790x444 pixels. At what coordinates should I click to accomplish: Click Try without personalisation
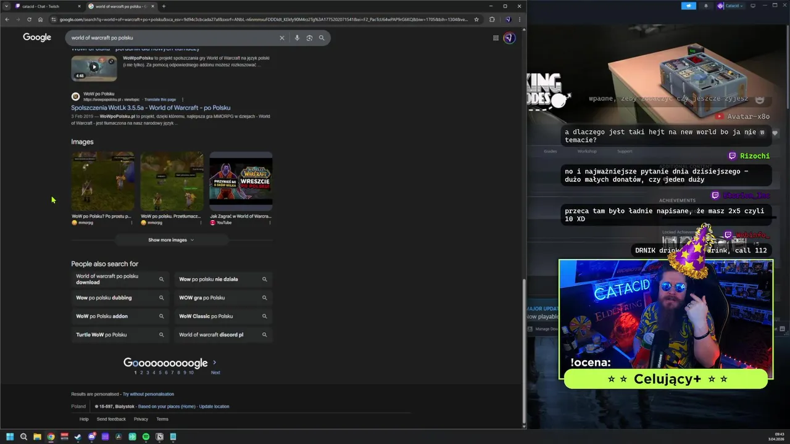148,394
